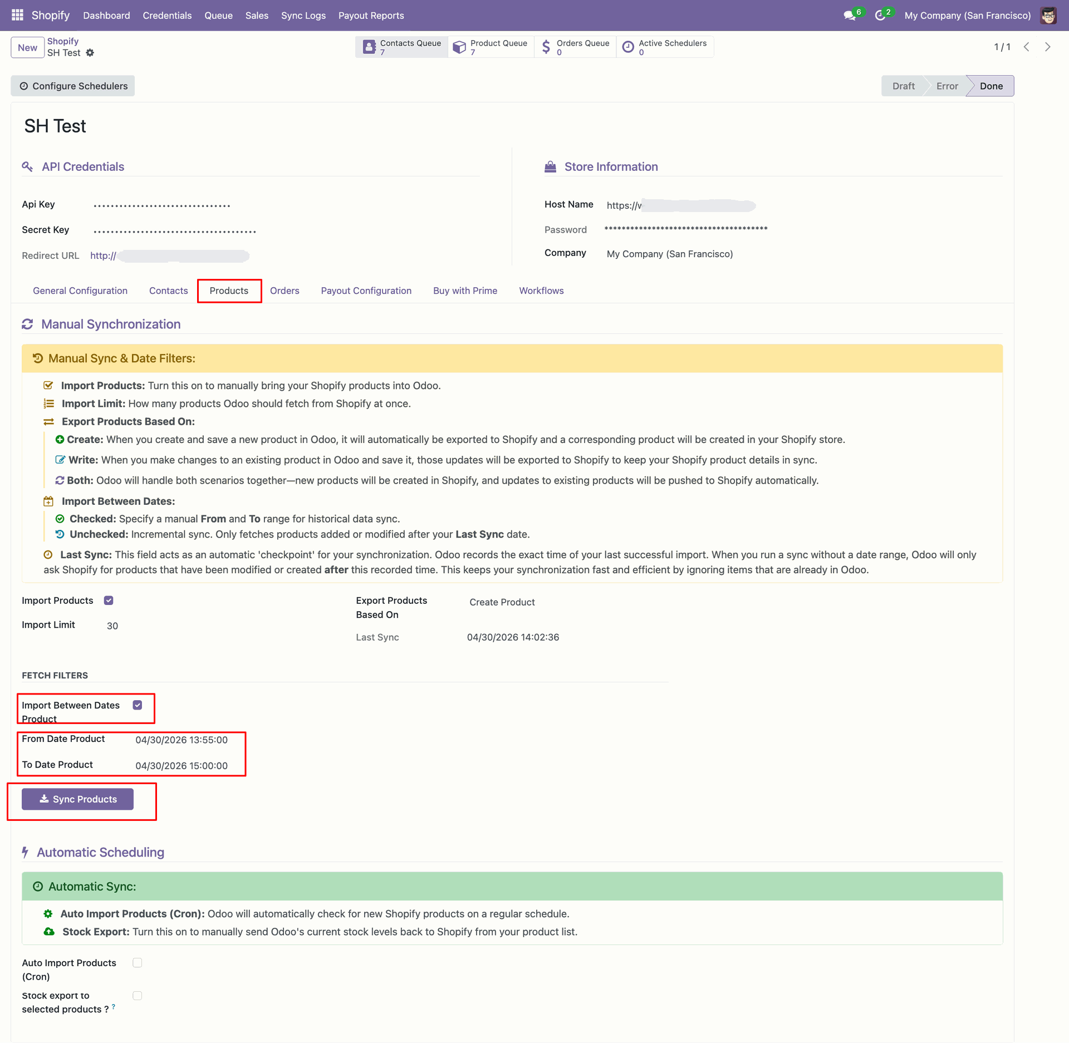Open Active Schedulers stat button
The height and width of the screenshot is (1043, 1069).
(665, 47)
